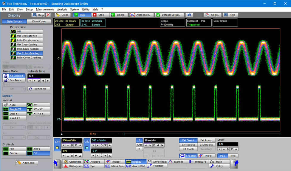Set graticule to Full

15,149
